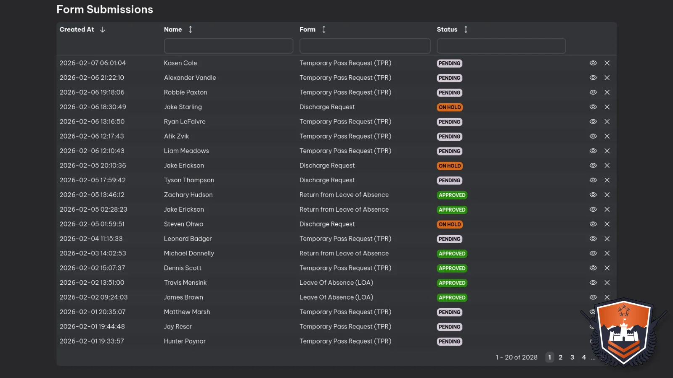673x378 pixels.
Task: Click the Status filter input field
Action: pyautogui.click(x=501, y=46)
